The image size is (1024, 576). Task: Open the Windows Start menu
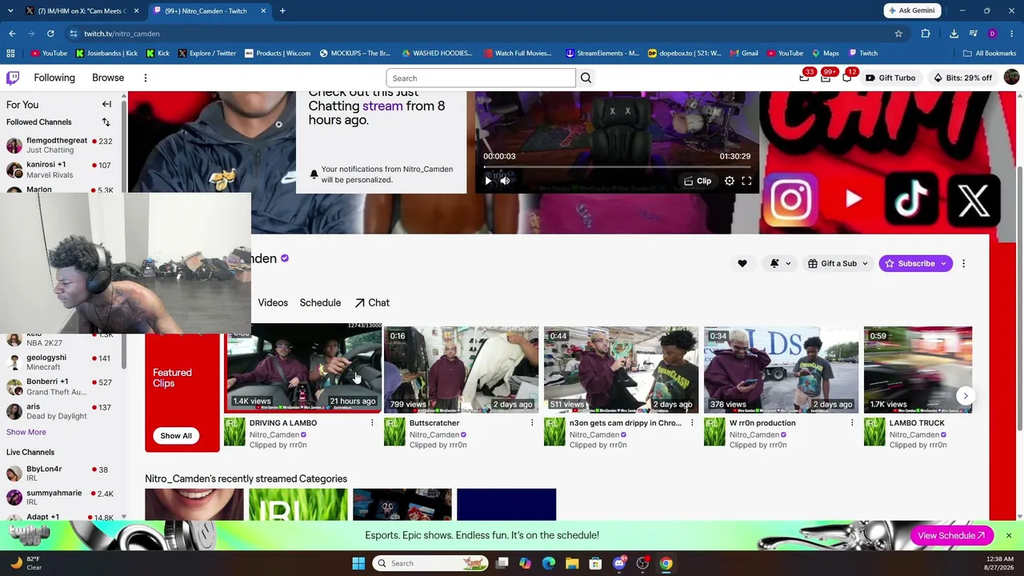click(358, 563)
